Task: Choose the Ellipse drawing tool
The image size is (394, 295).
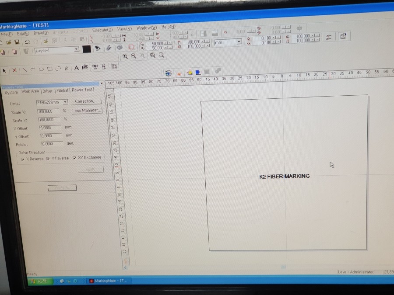Action: click(41, 69)
